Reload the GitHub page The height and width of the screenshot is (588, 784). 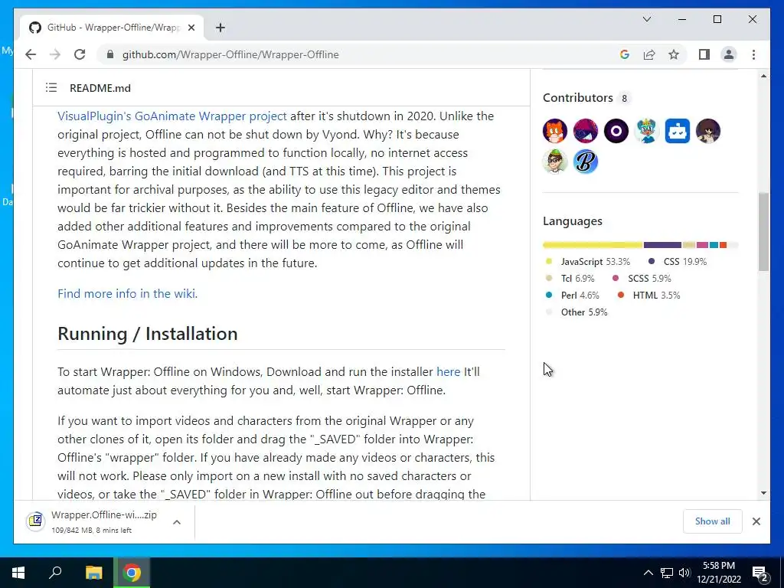pyautogui.click(x=80, y=54)
